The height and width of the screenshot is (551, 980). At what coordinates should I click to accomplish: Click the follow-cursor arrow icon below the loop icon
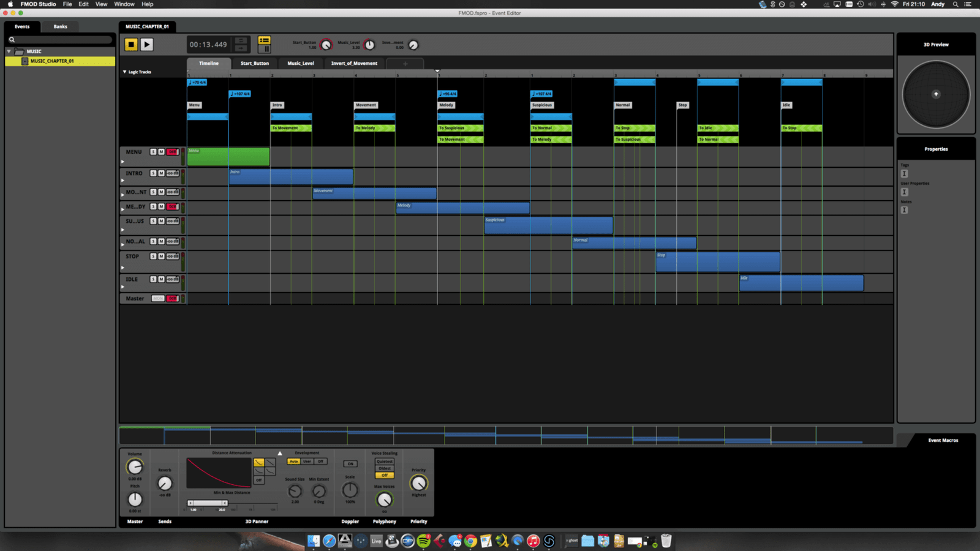click(x=241, y=48)
